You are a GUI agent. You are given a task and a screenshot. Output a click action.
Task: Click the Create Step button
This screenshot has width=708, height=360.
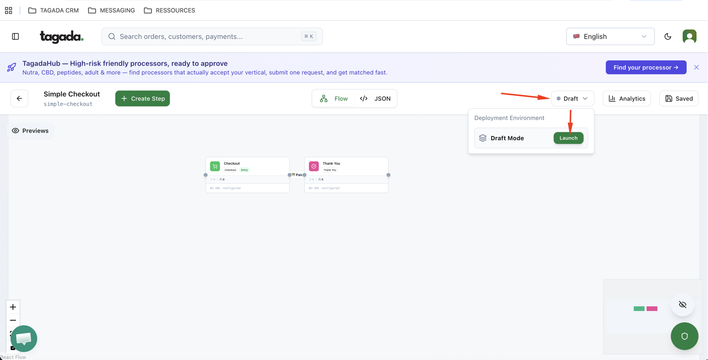(x=142, y=98)
